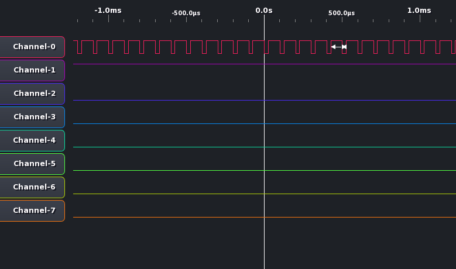Image resolution: width=456 pixels, height=269 pixels.
Task: Click the -500.0µs ruler label
Action: point(186,13)
